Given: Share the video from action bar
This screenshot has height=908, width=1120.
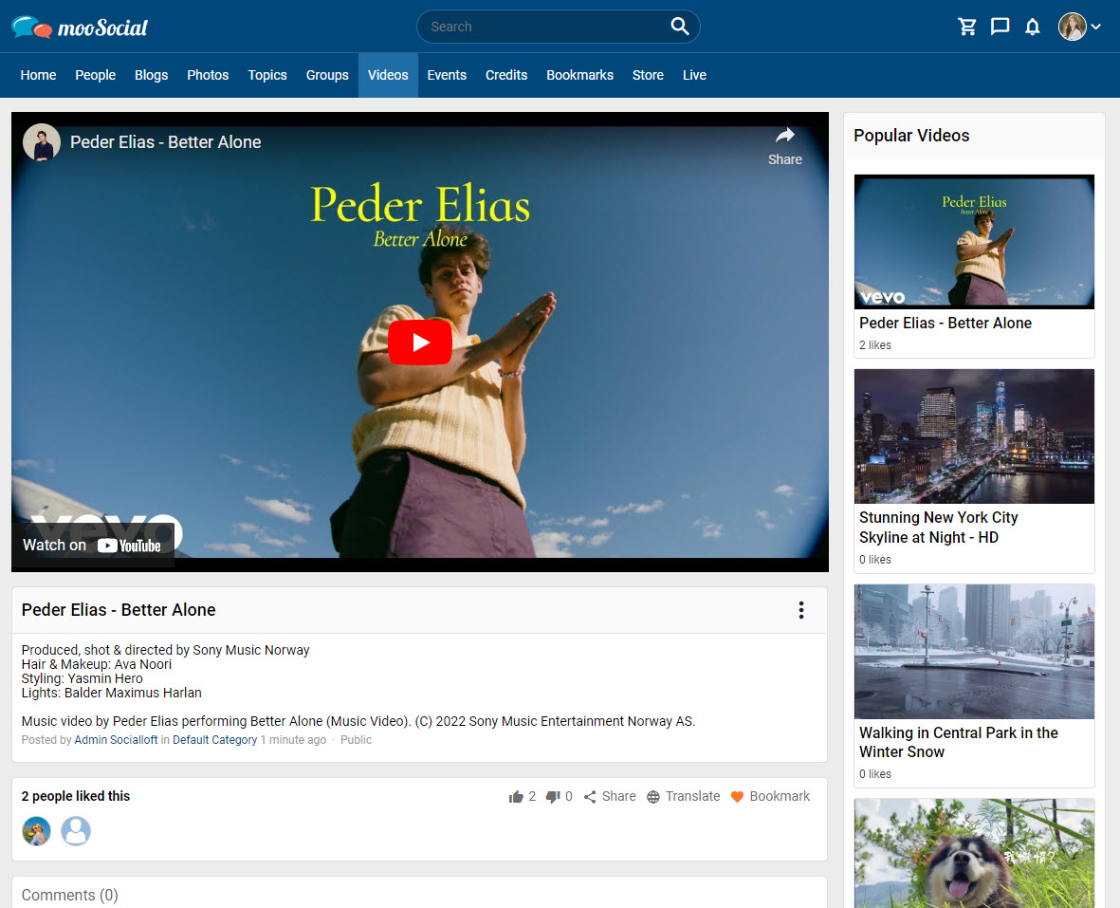Looking at the screenshot, I should [610, 796].
